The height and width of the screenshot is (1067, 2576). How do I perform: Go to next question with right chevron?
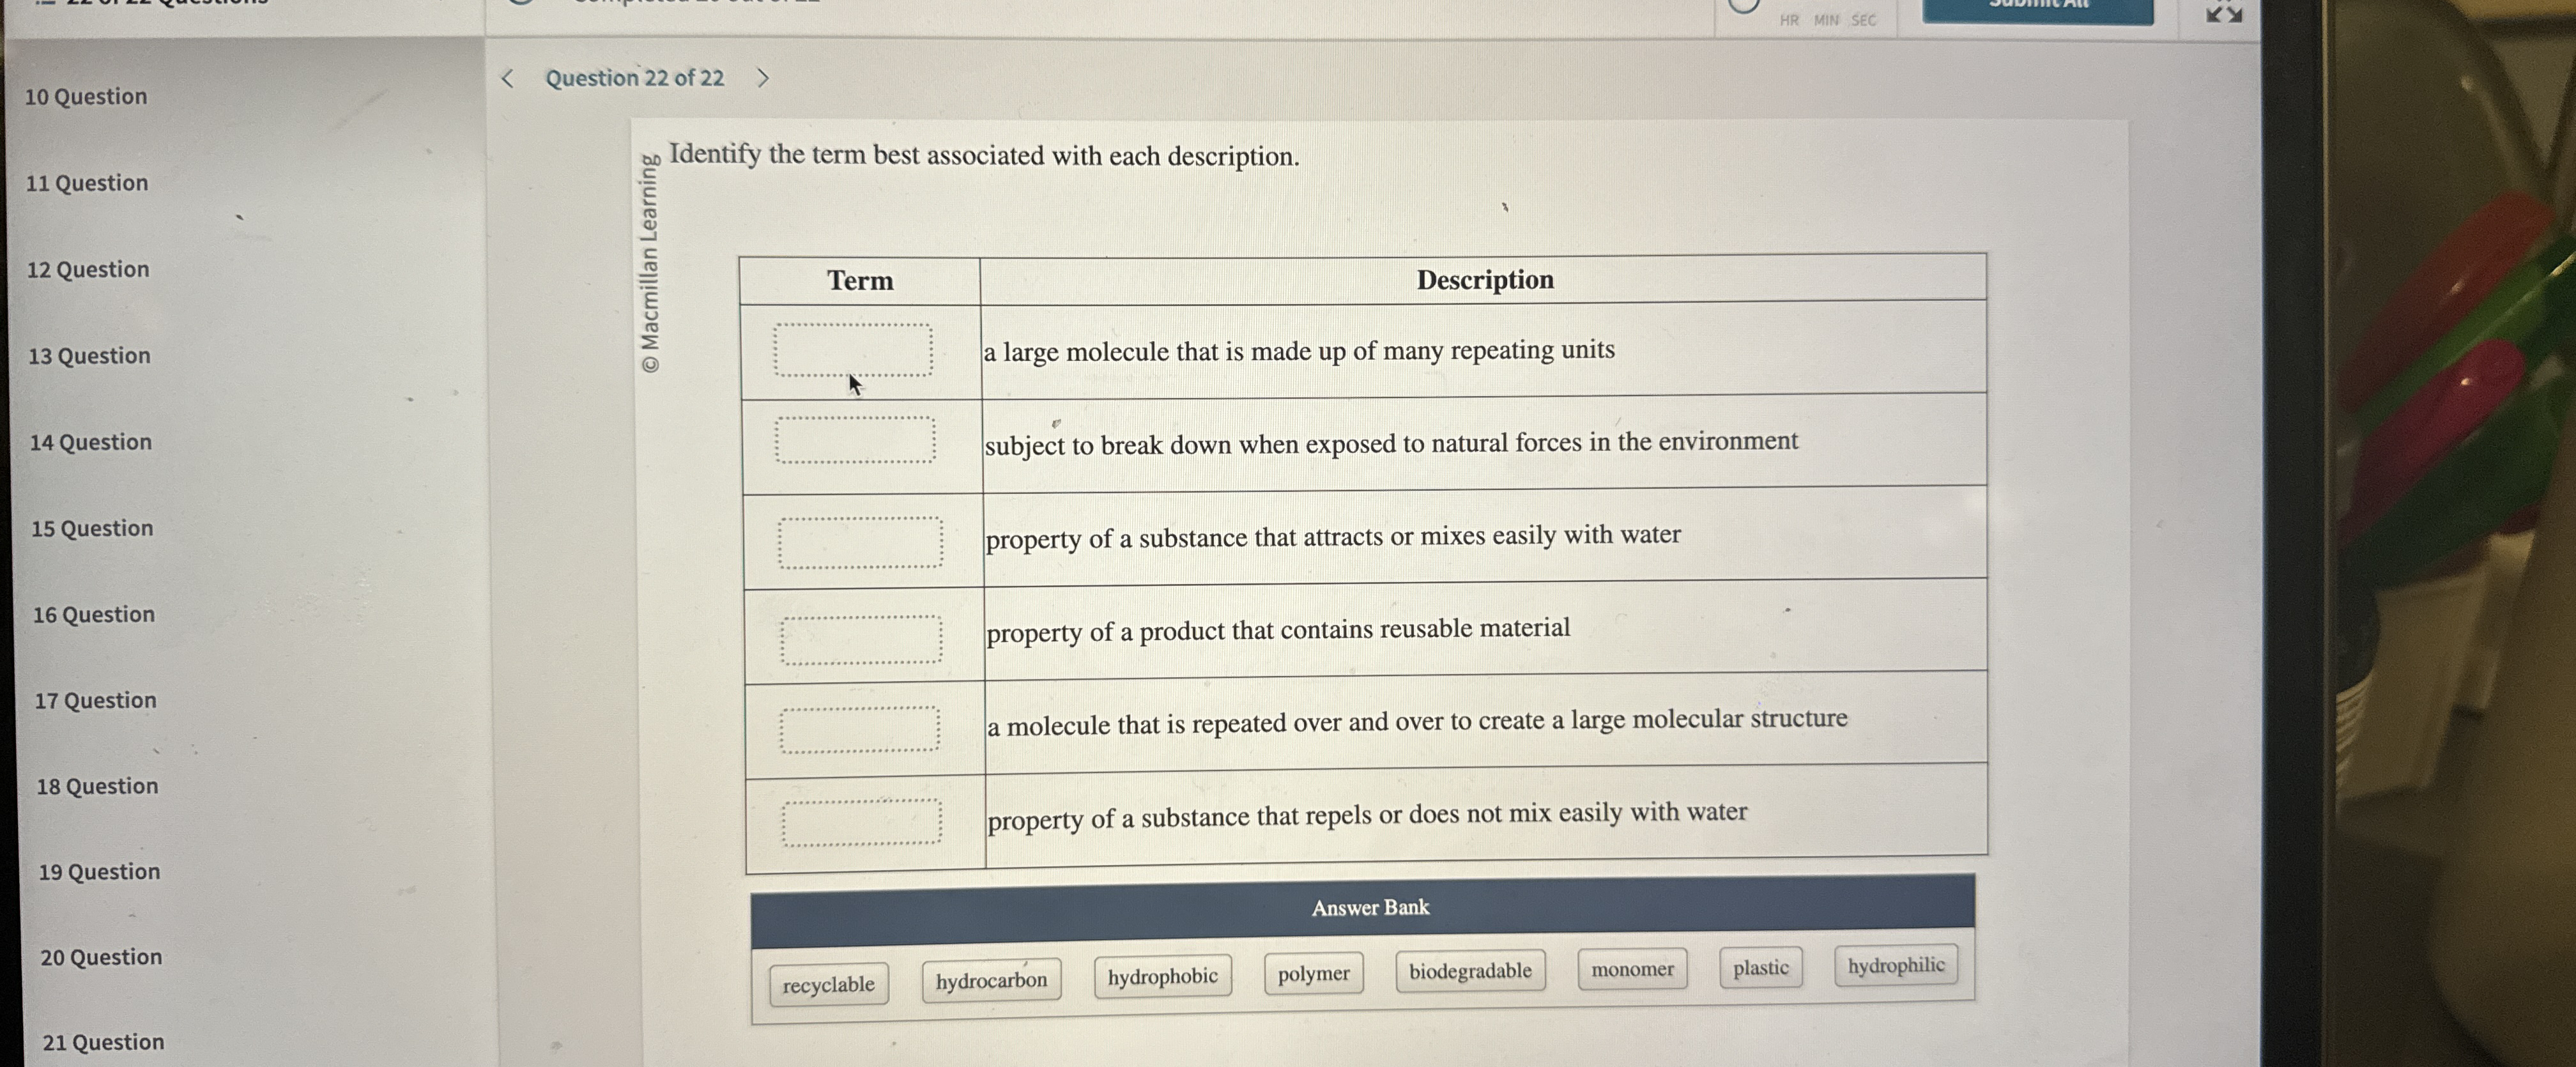tap(763, 78)
